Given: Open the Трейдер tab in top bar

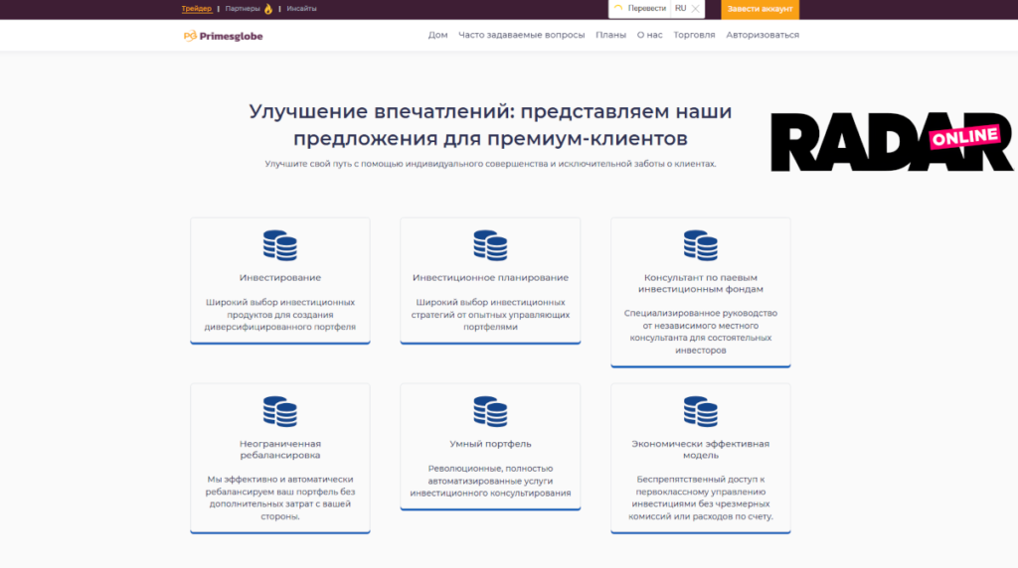Looking at the screenshot, I should point(196,9).
